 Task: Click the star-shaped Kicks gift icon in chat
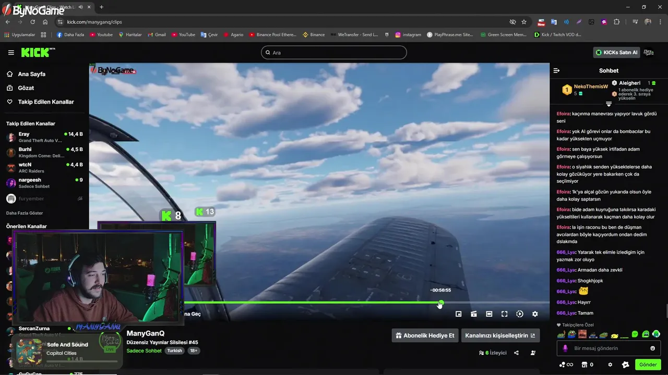coord(626,365)
